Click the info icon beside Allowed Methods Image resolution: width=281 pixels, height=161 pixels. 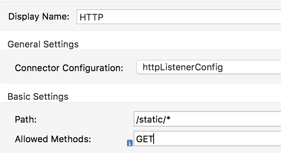coord(130,143)
